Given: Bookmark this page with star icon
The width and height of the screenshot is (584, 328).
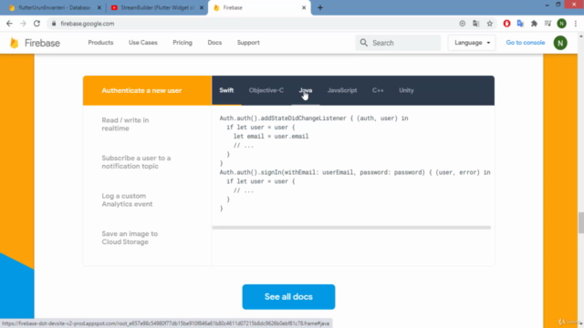Looking at the screenshot, I should [x=490, y=24].
